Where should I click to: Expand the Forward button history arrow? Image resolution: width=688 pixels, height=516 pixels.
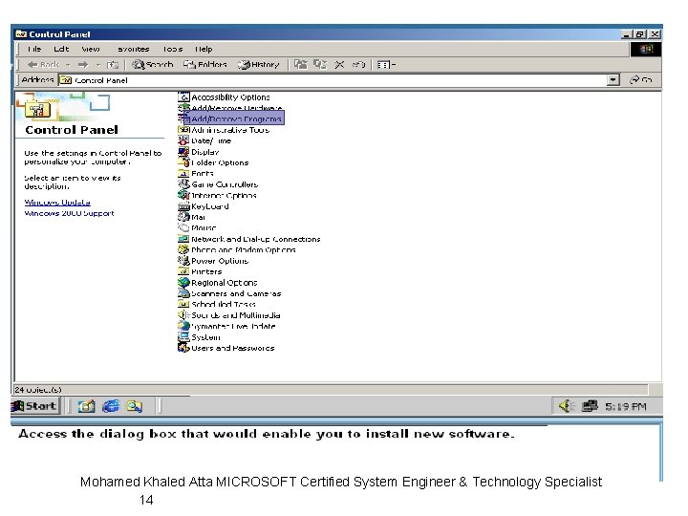coord(97,65)
